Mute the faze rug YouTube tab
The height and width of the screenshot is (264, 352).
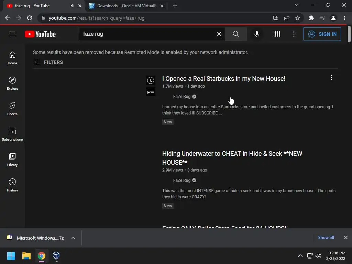72,6
